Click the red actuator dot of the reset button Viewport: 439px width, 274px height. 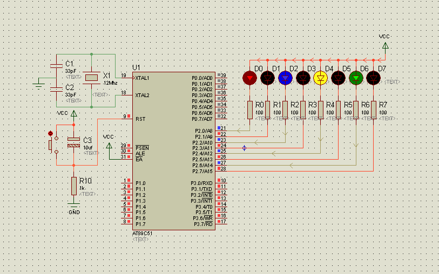[50, 133]
